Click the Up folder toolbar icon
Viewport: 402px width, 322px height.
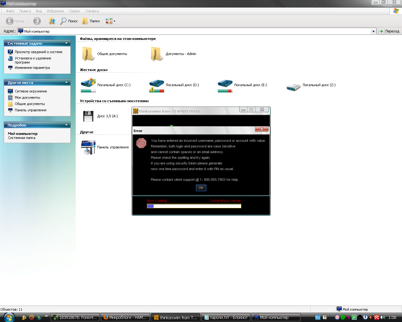pos(52,21)
